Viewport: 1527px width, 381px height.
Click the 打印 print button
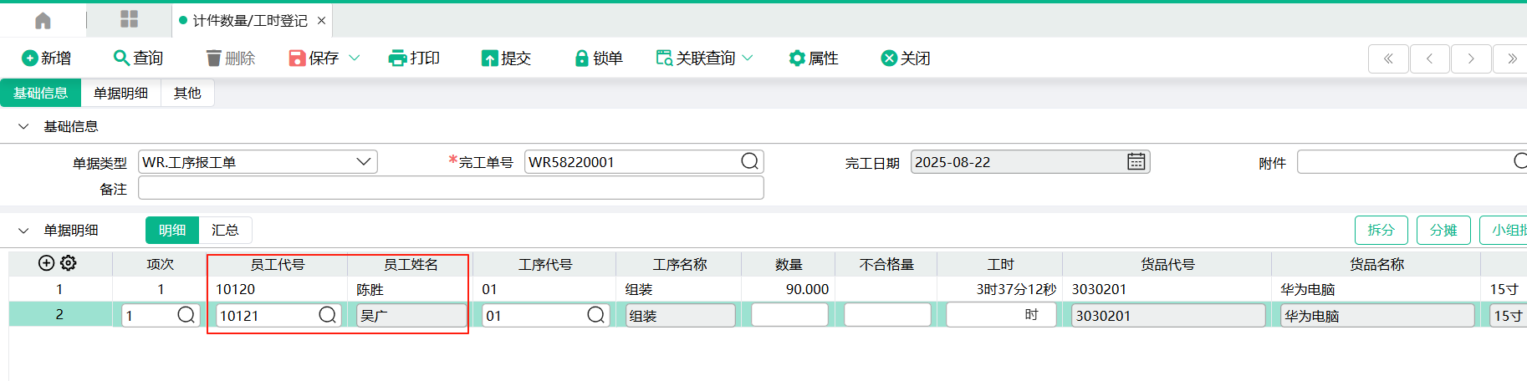tap(414, 58)
